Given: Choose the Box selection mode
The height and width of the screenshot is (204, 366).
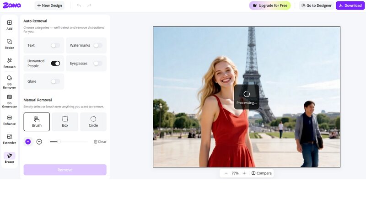Looking at the screenshot, I should coord(65,122).
